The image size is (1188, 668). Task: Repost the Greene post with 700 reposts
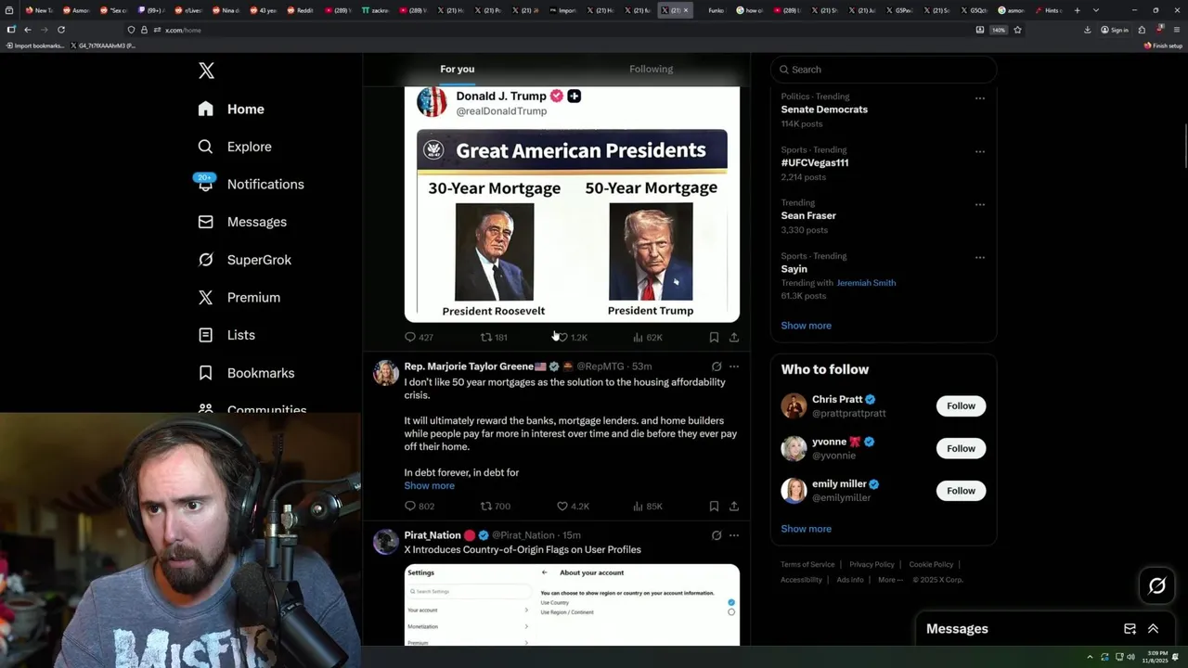point(495,507)
